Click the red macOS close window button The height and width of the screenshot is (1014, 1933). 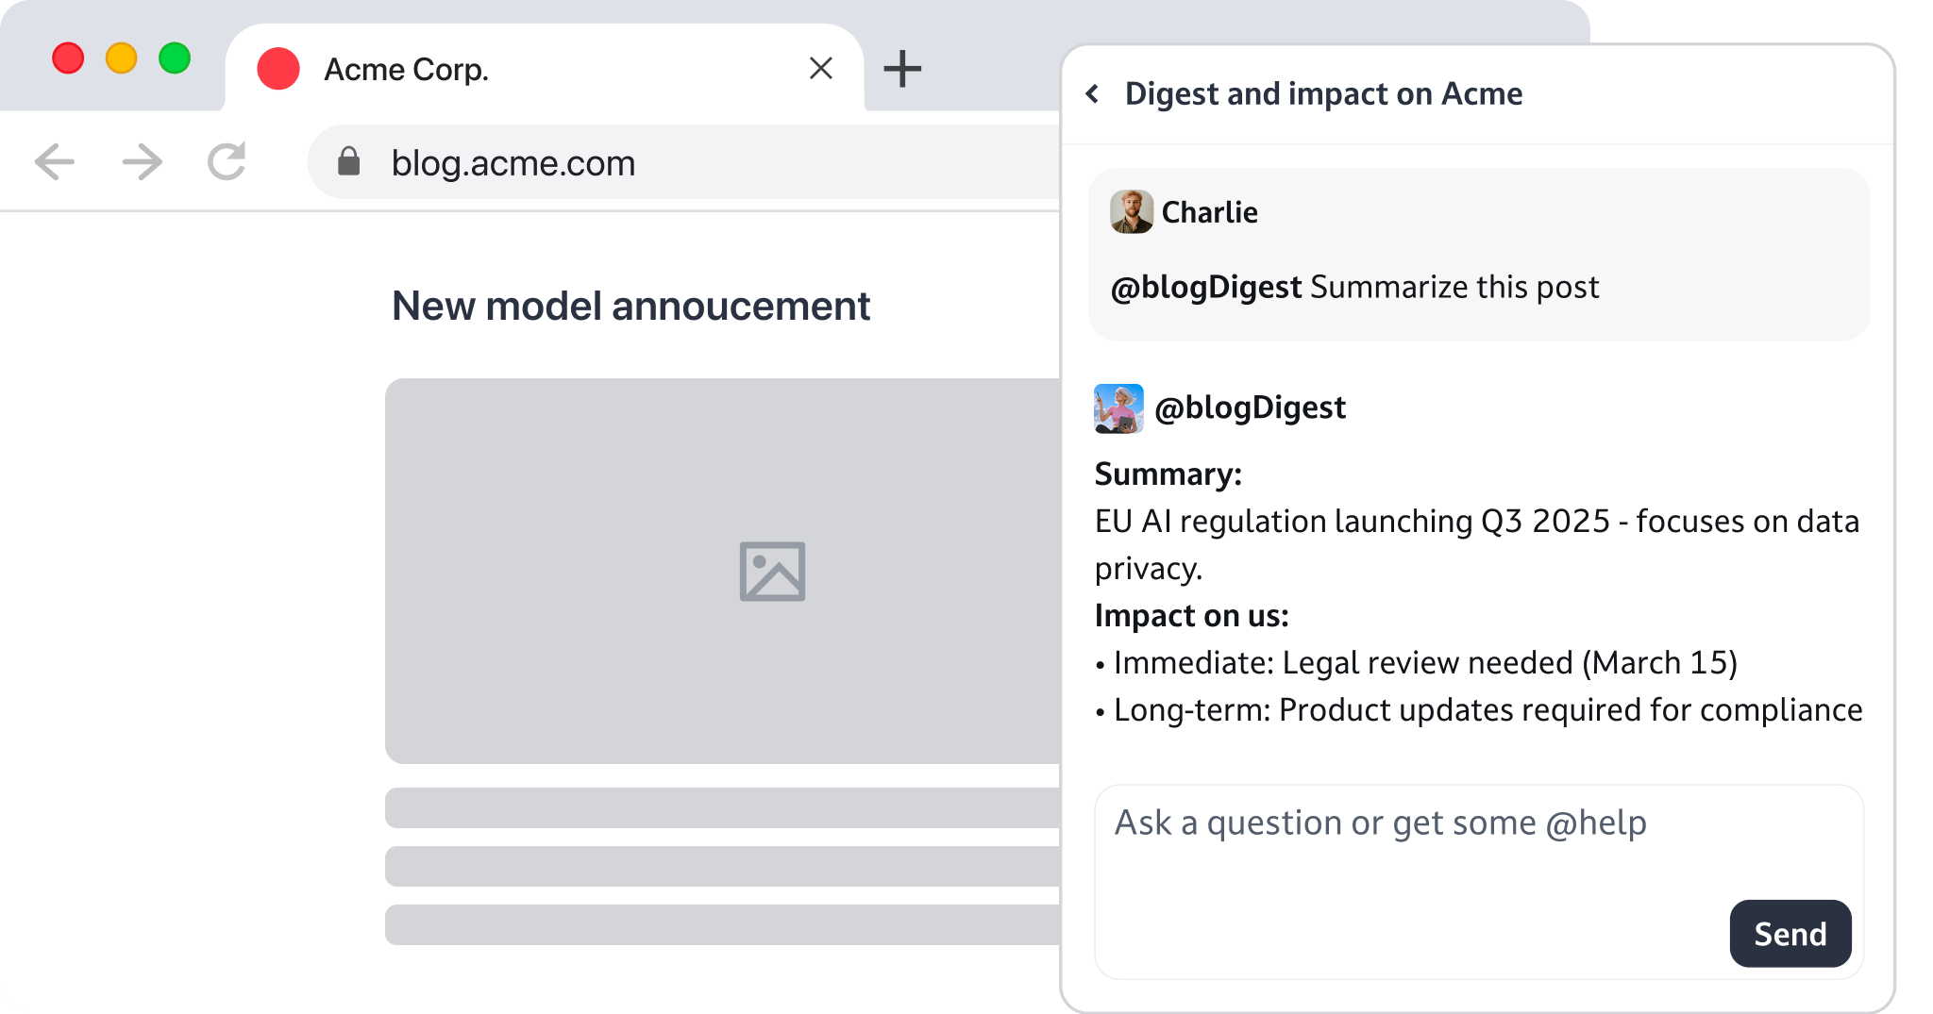click(x=68, y=58)
